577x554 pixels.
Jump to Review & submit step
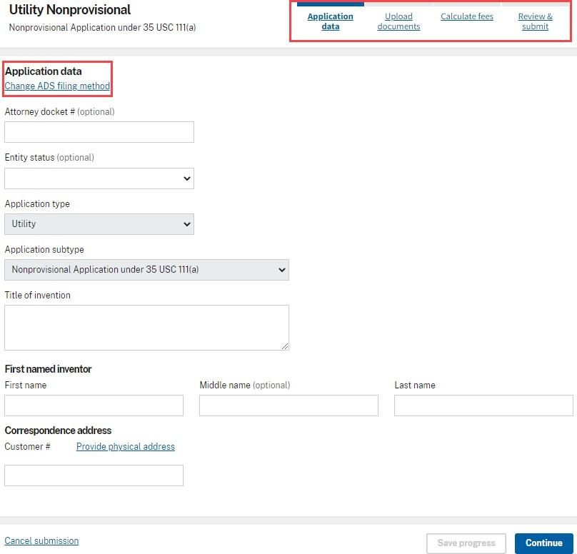click(535, 21)
